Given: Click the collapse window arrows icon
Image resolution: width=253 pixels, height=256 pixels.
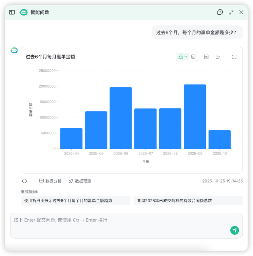Looking at the screenshot, I should (x=231, y=12).
